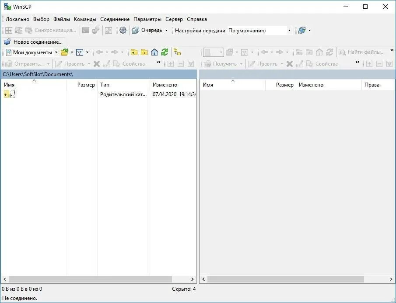The width and height of the screenshot is (396, 303).
Task: Open the Локально menu
Action: (x=18, y=19)
